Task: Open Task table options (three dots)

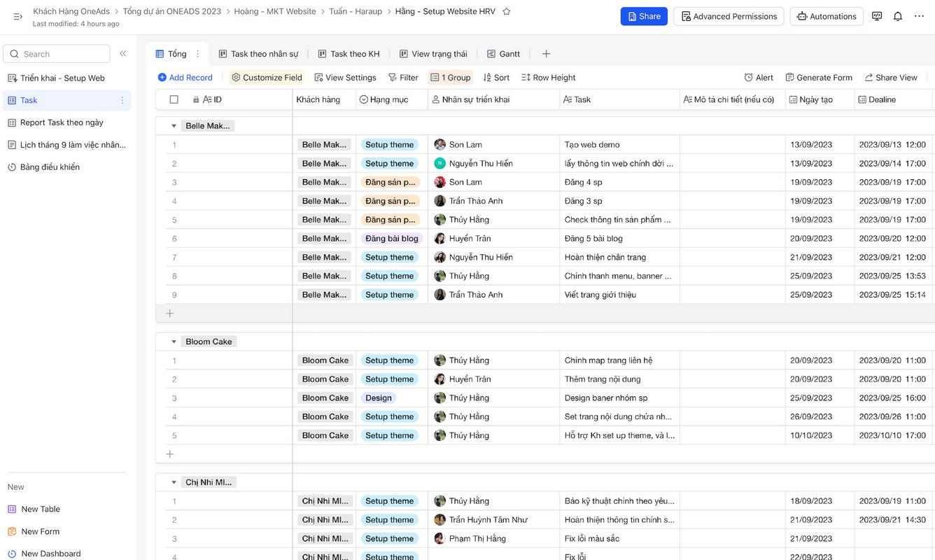Action: (x=122, y=100)
